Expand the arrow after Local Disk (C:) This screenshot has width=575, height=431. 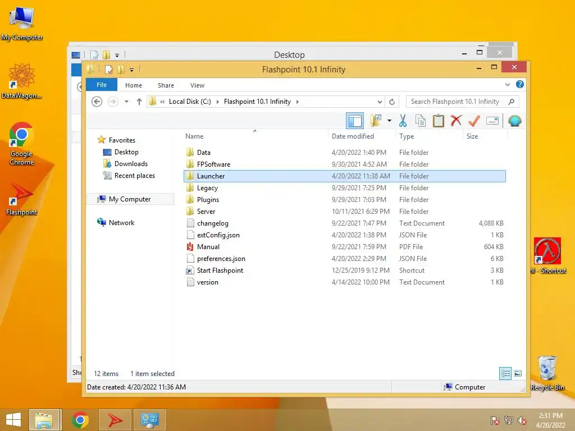tap(217, 102)
